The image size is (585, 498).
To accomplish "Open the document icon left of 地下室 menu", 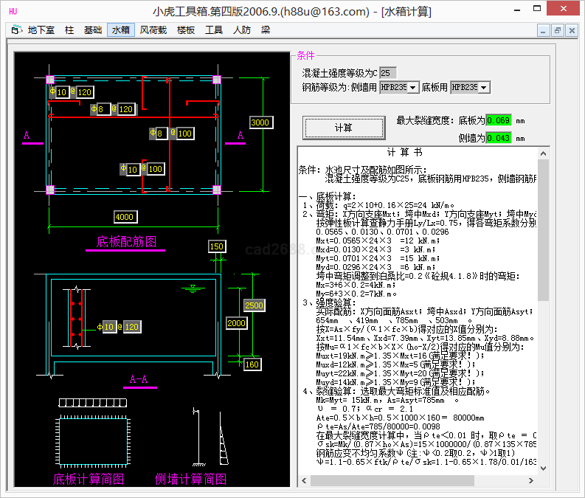I will (16, 30).
